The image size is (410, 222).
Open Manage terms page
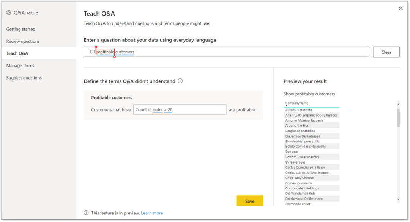click(x=20, y=66)
